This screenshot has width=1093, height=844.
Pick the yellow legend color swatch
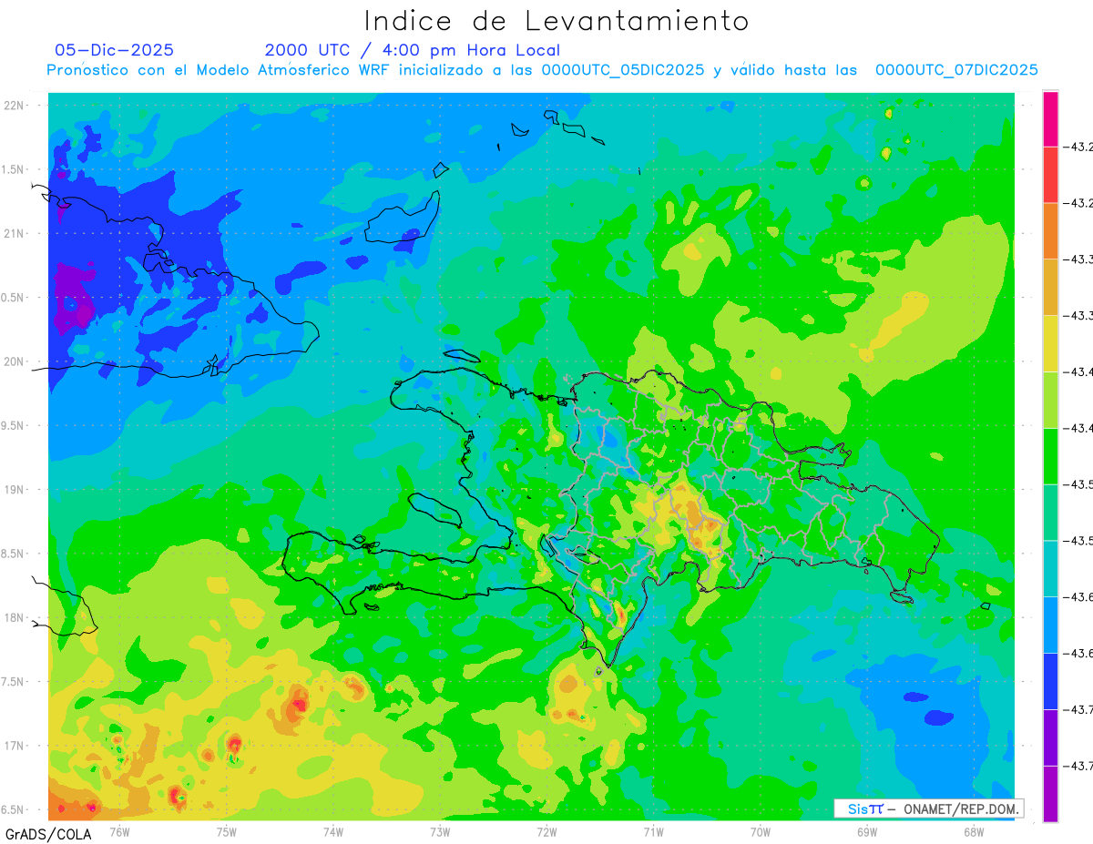[x=1050, y=343]
